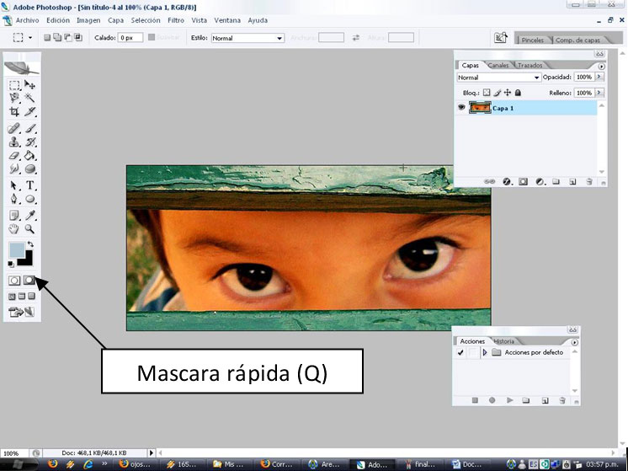Select the Smudge tool

click(14, 169)
